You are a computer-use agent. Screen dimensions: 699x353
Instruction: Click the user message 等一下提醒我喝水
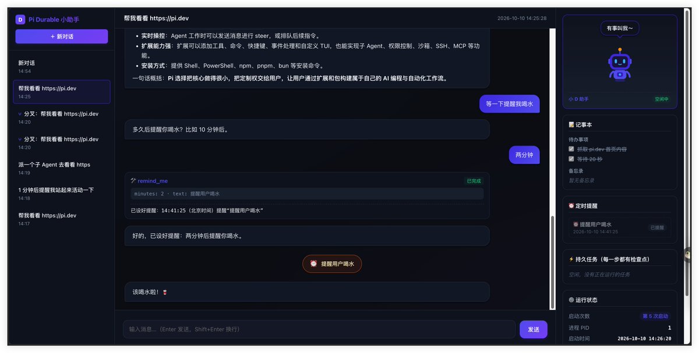coord(509,104)
